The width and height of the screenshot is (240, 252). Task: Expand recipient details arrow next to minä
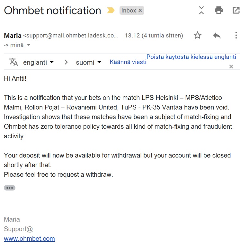click(x=29, y=45)
